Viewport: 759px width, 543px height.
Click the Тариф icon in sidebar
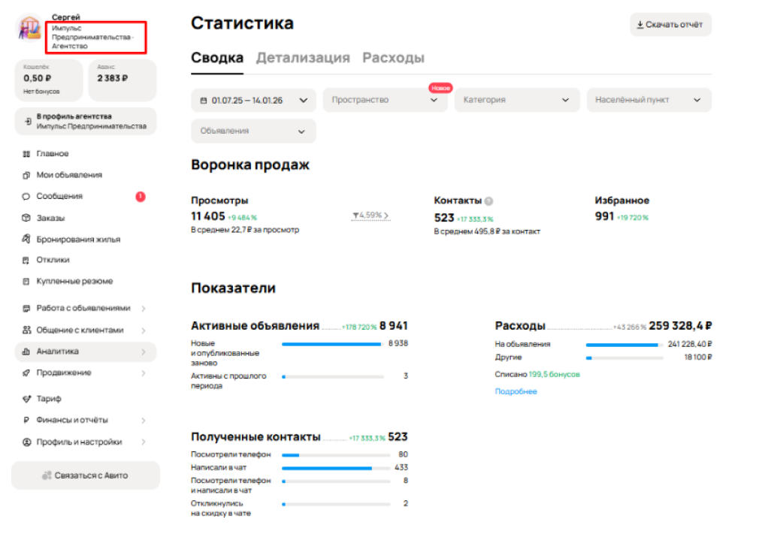point(26,399)
